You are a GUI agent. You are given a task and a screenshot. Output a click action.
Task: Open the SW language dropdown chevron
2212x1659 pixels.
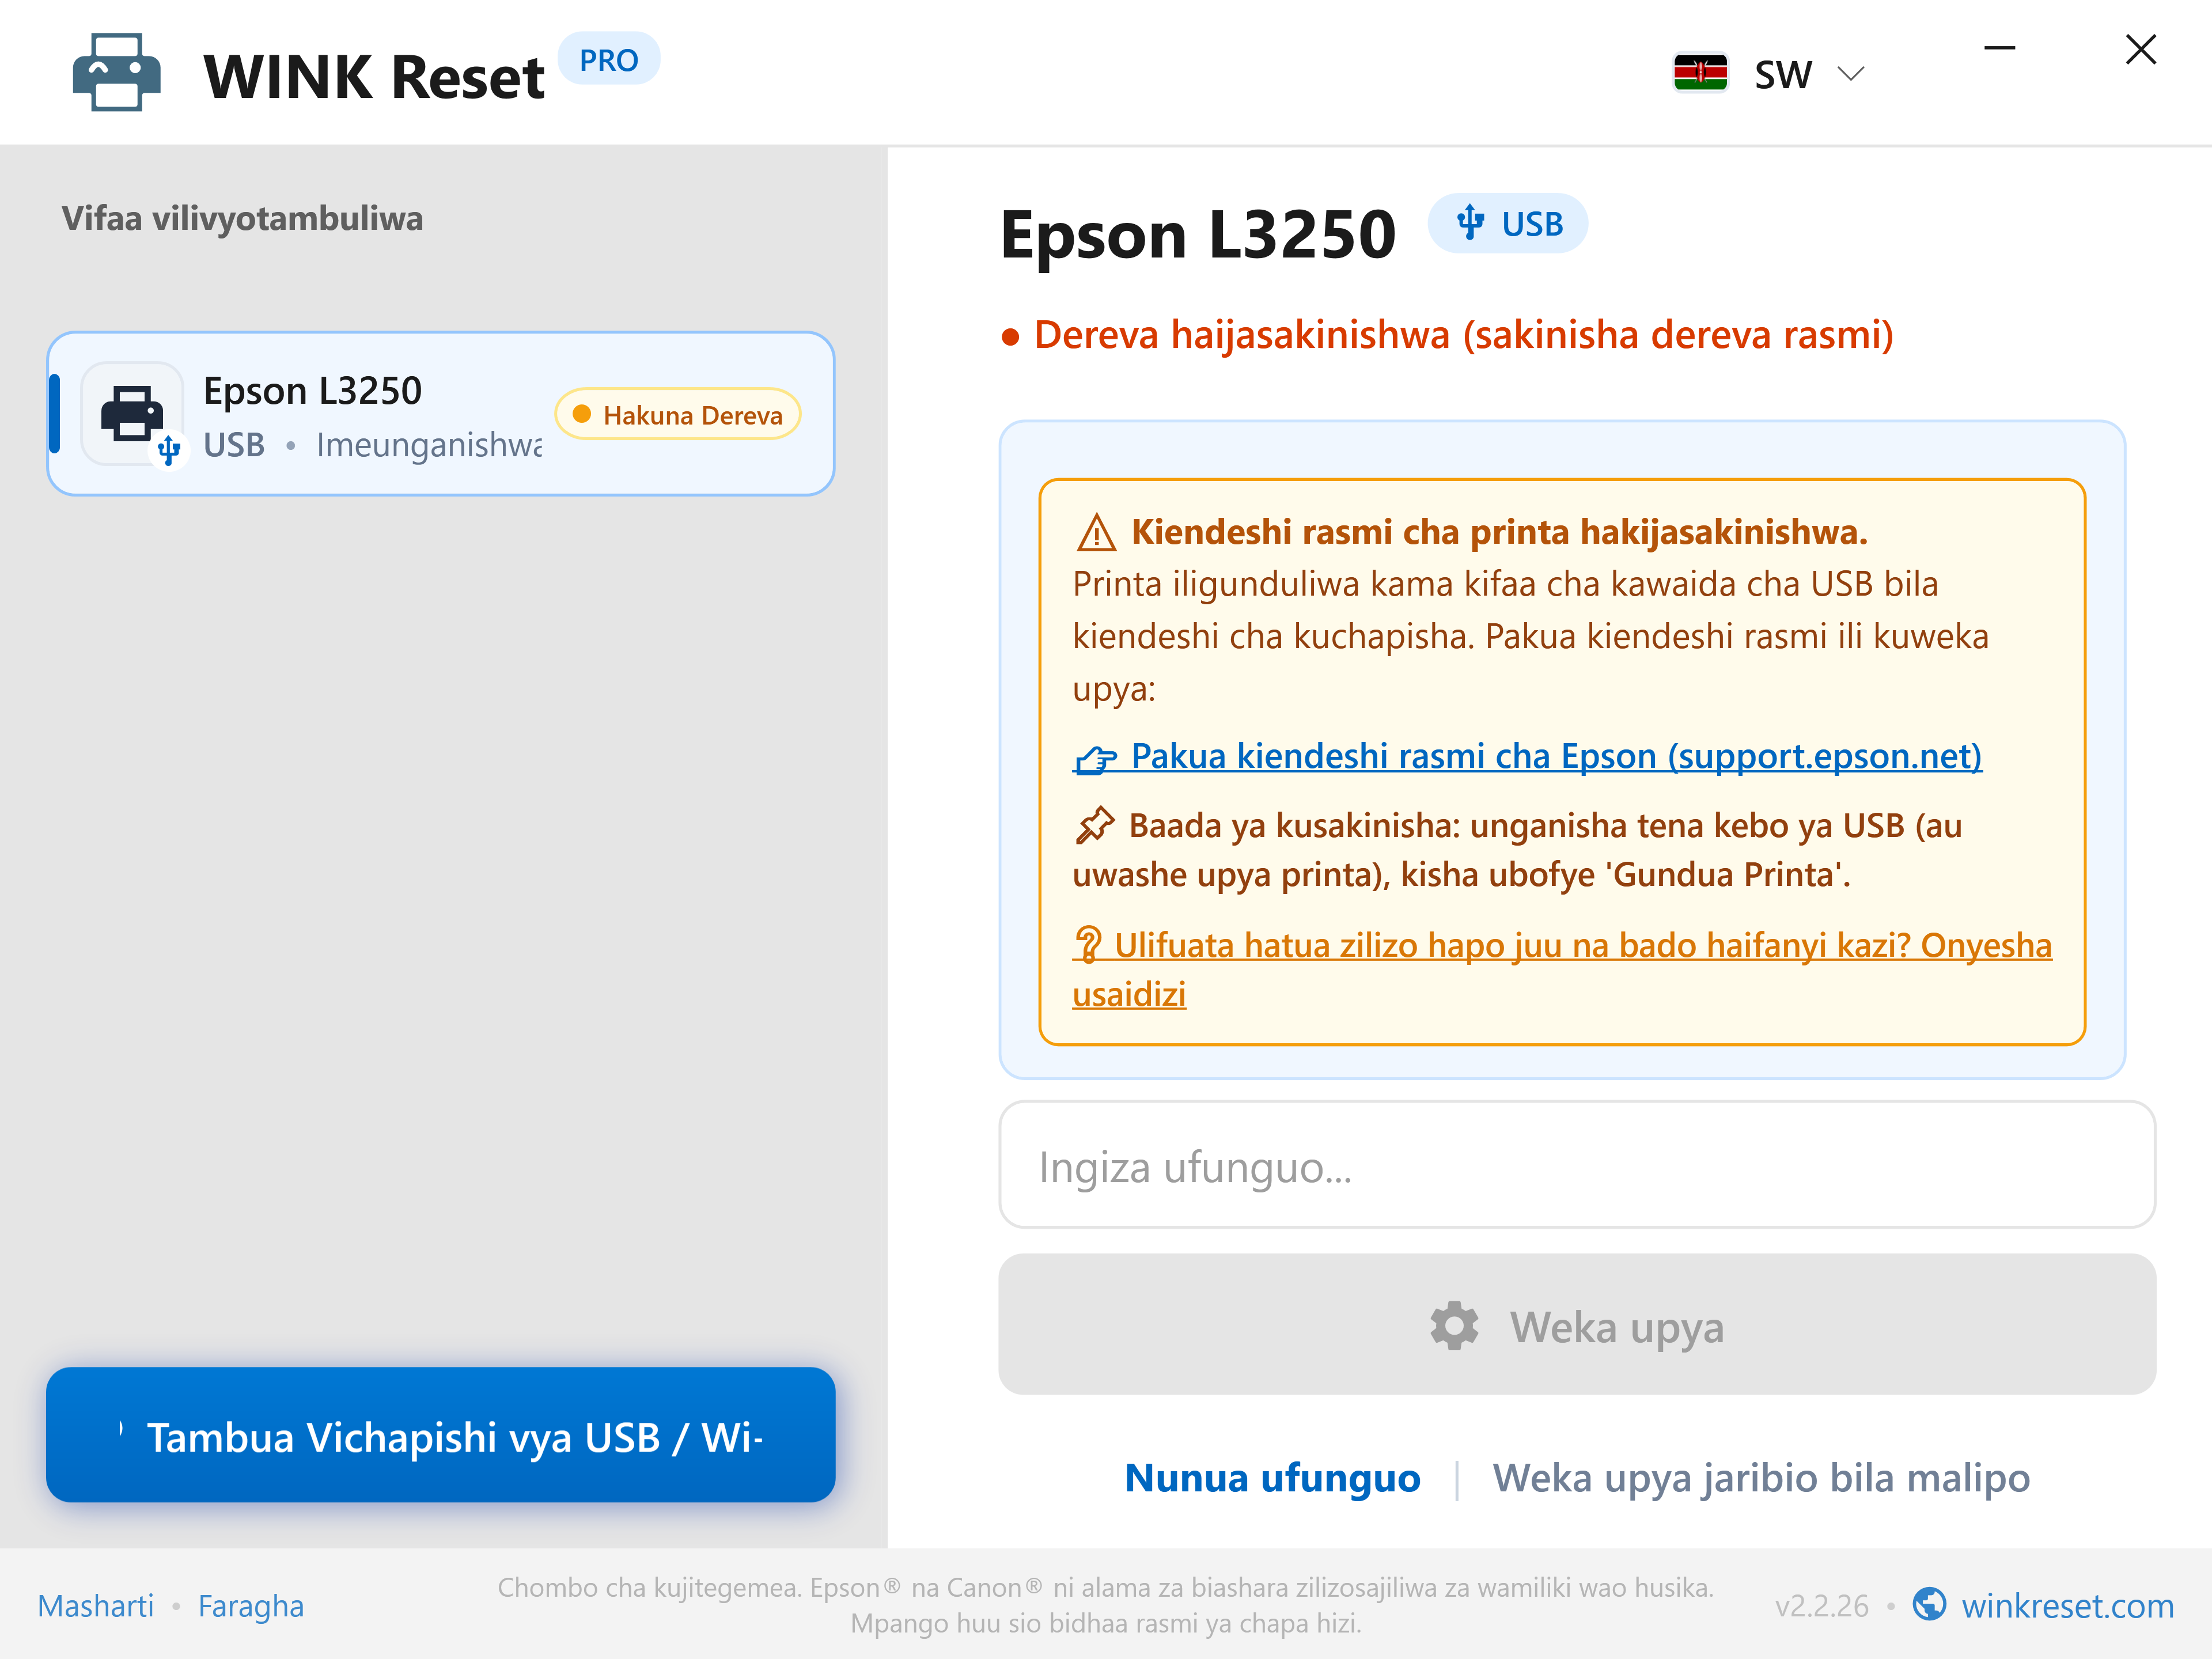(1851, 74)
